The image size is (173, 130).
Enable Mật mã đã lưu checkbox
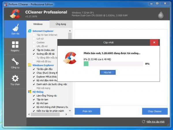34,62
